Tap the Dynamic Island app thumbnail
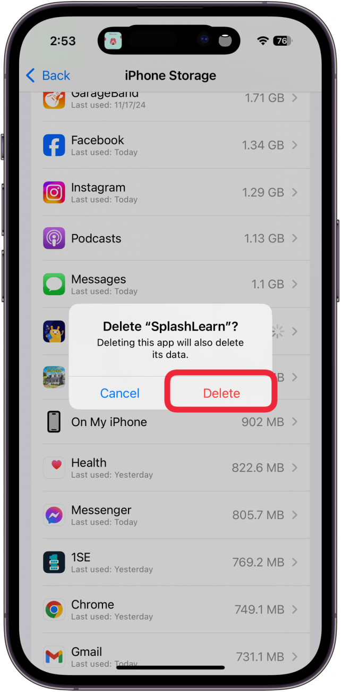 click(x=113, y=41)
